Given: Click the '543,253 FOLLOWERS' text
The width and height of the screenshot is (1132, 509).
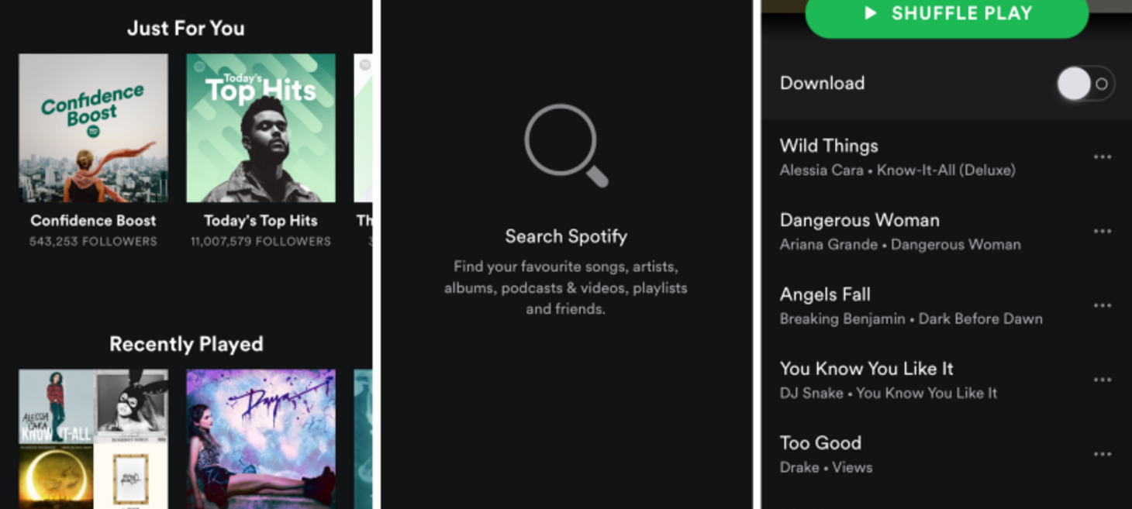Looking at the screenshot, I should click(93, 242).
